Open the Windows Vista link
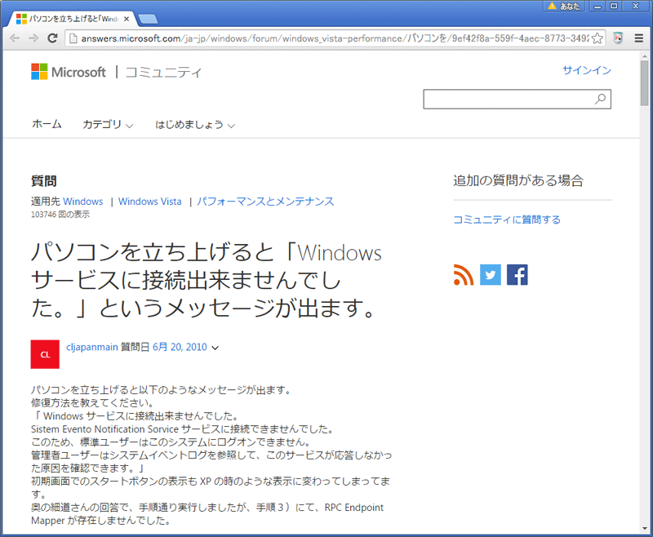This screenshot has width=653, height=537. click(150, 202)
